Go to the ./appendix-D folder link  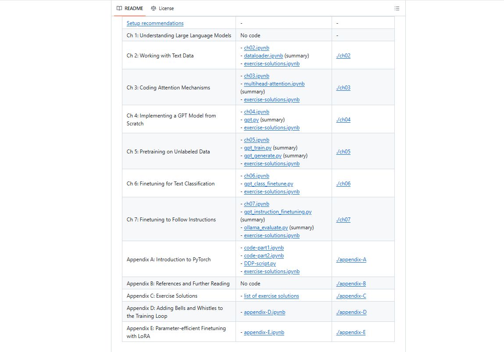(351, 312)
